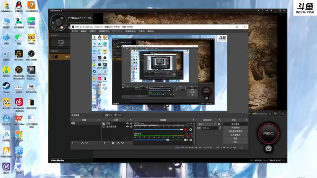Move the scene down in the Scenes list
317x178 pixels.
(x=87, y=143)
